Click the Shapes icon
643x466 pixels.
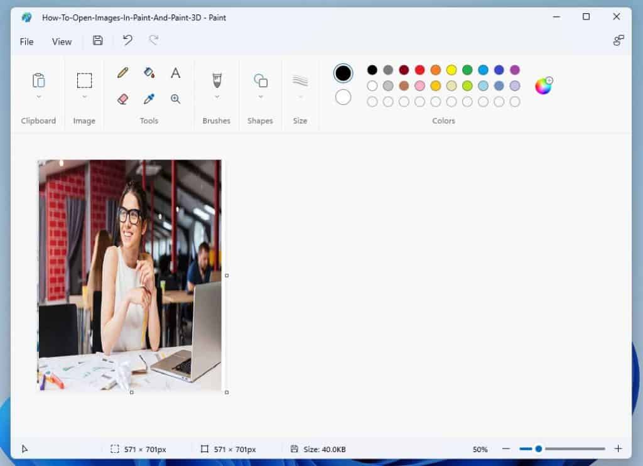(261, 80)
